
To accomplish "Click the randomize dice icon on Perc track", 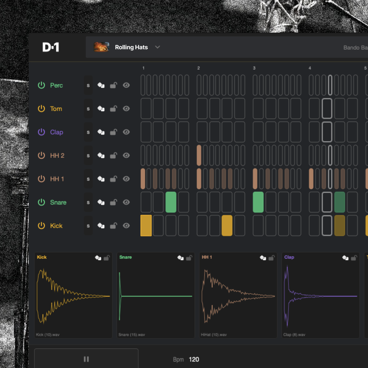I will tap(101, 85).
